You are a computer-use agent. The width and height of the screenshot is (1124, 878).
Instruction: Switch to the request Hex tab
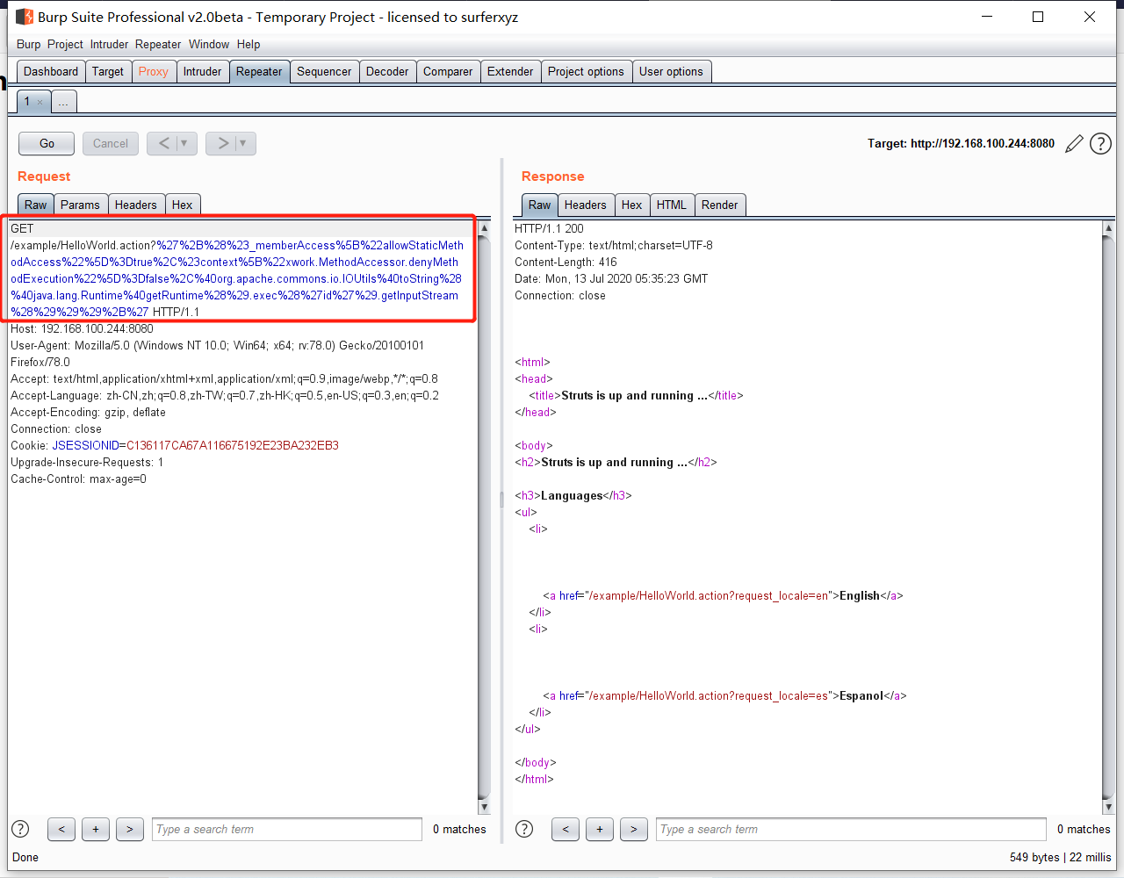click(183, 205)
